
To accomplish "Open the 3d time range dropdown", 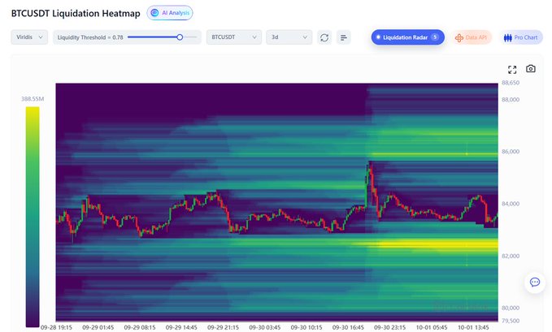I will (x=289, y=37).
